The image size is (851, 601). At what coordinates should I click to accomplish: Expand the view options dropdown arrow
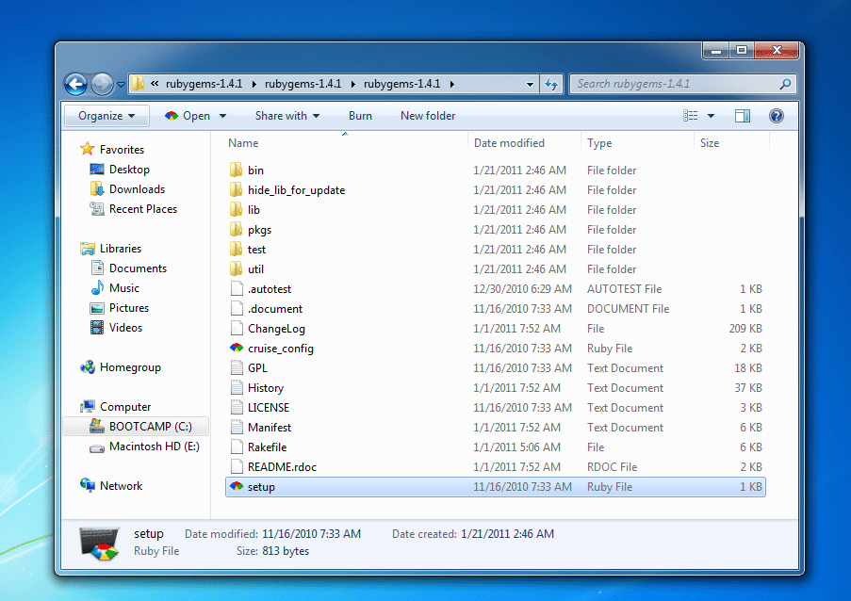[711, 116]
